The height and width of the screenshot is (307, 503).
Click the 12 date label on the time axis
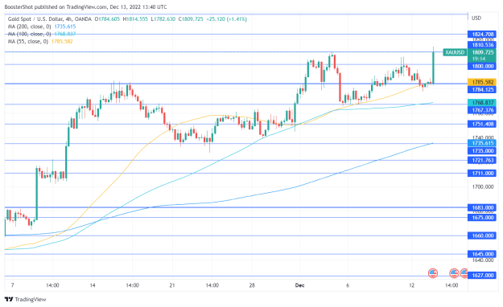coord(412,285)
